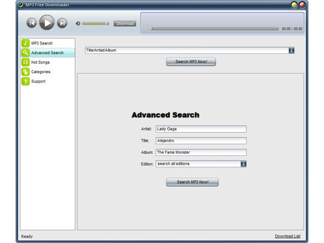Open the MP3 Search section
Screen dimensions: 324x243
(48, 43)
